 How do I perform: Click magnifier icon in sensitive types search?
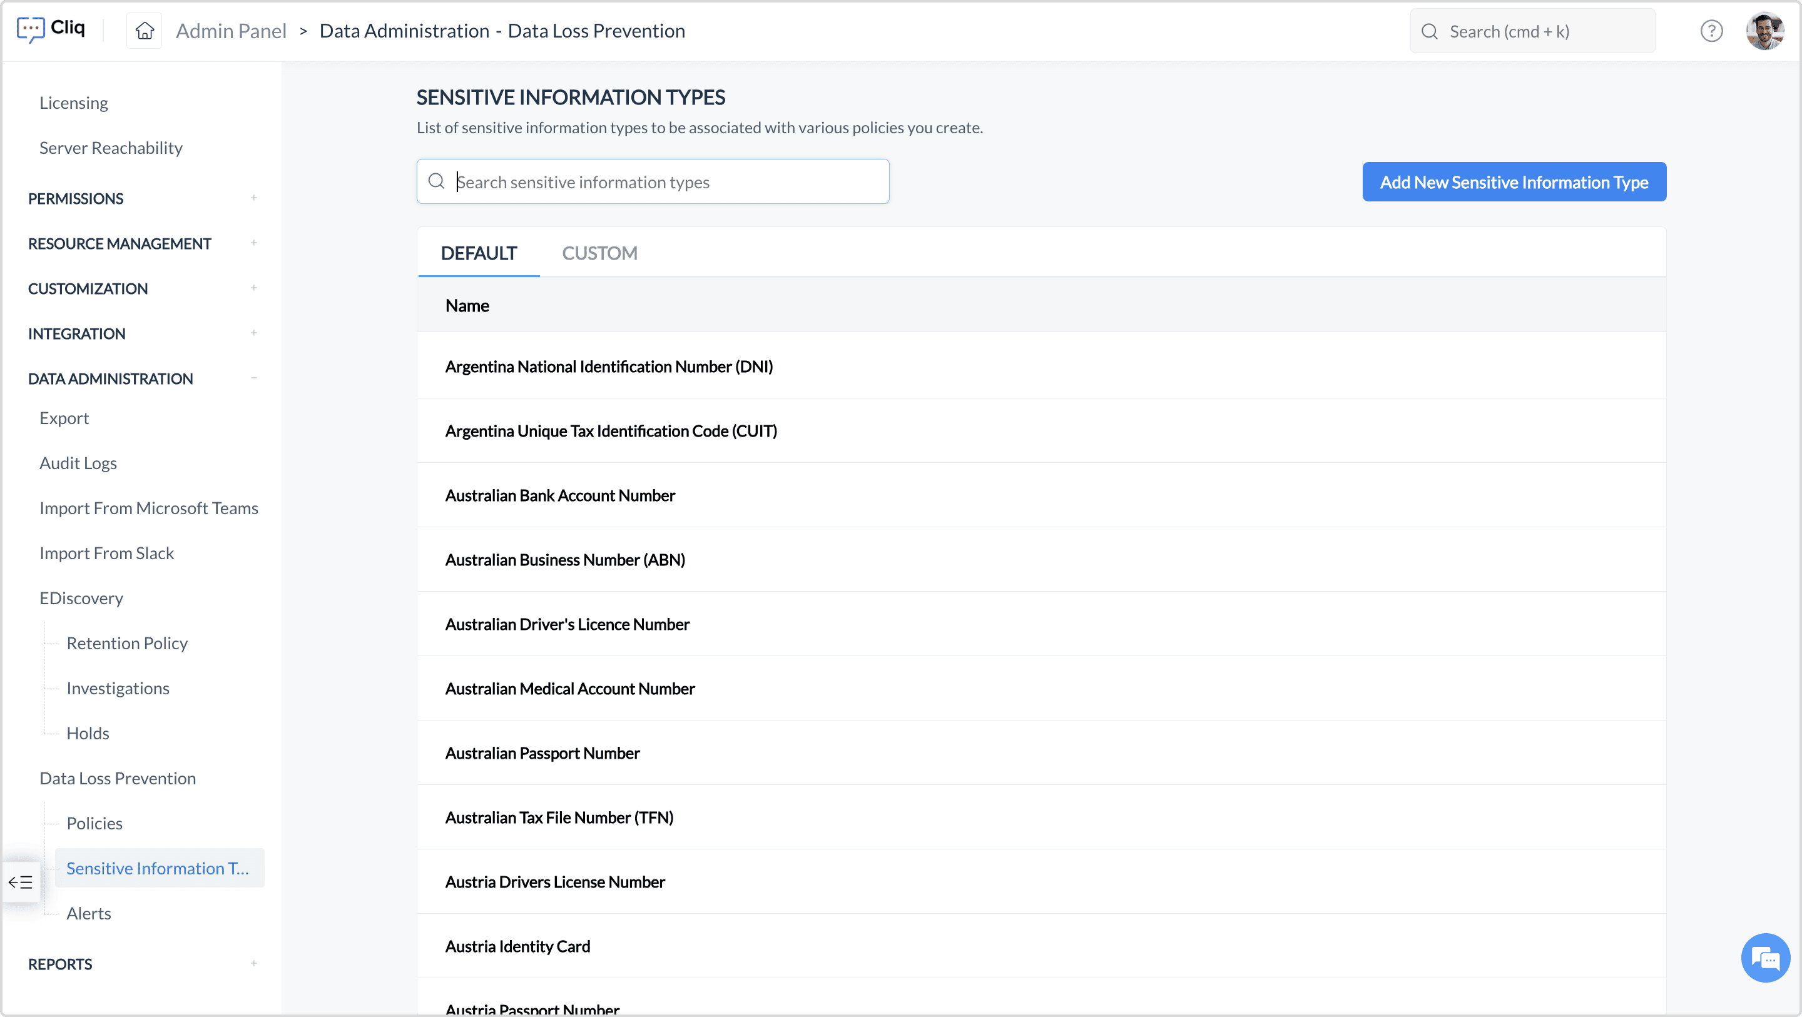[x=437, y=182]
